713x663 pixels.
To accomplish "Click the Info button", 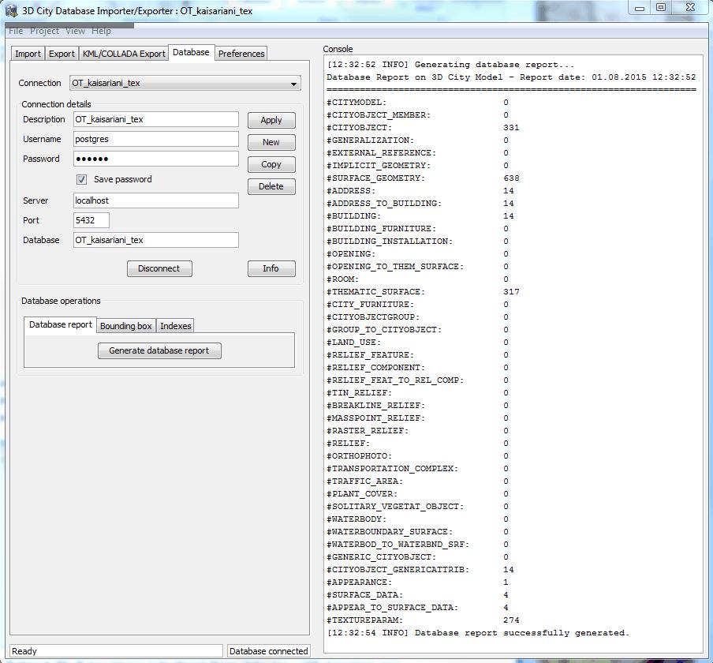I will pyautogui.click(x=271, y=268).
